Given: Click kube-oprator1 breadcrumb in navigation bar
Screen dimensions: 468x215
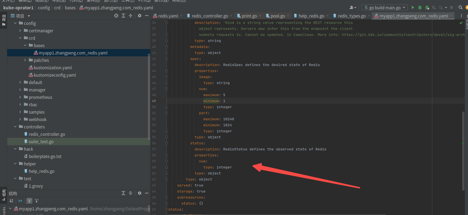Looking at the screenshot, I should pyautogui.click(x=18, y=8).
